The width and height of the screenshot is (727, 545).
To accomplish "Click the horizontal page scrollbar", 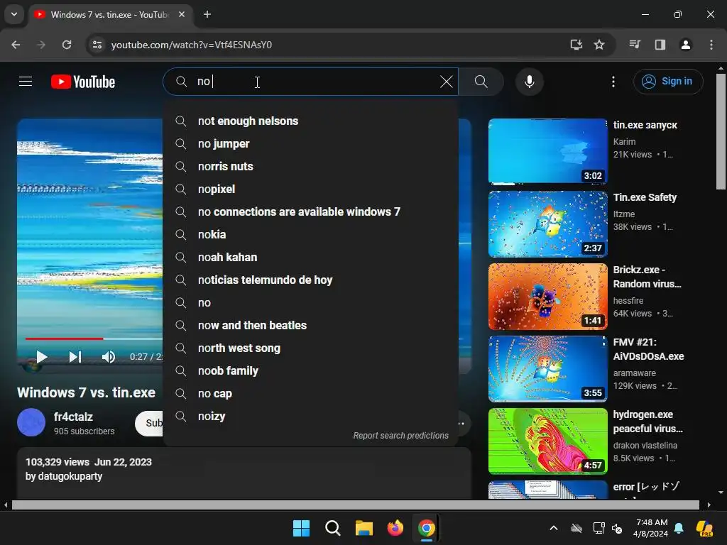I will 355,505.
